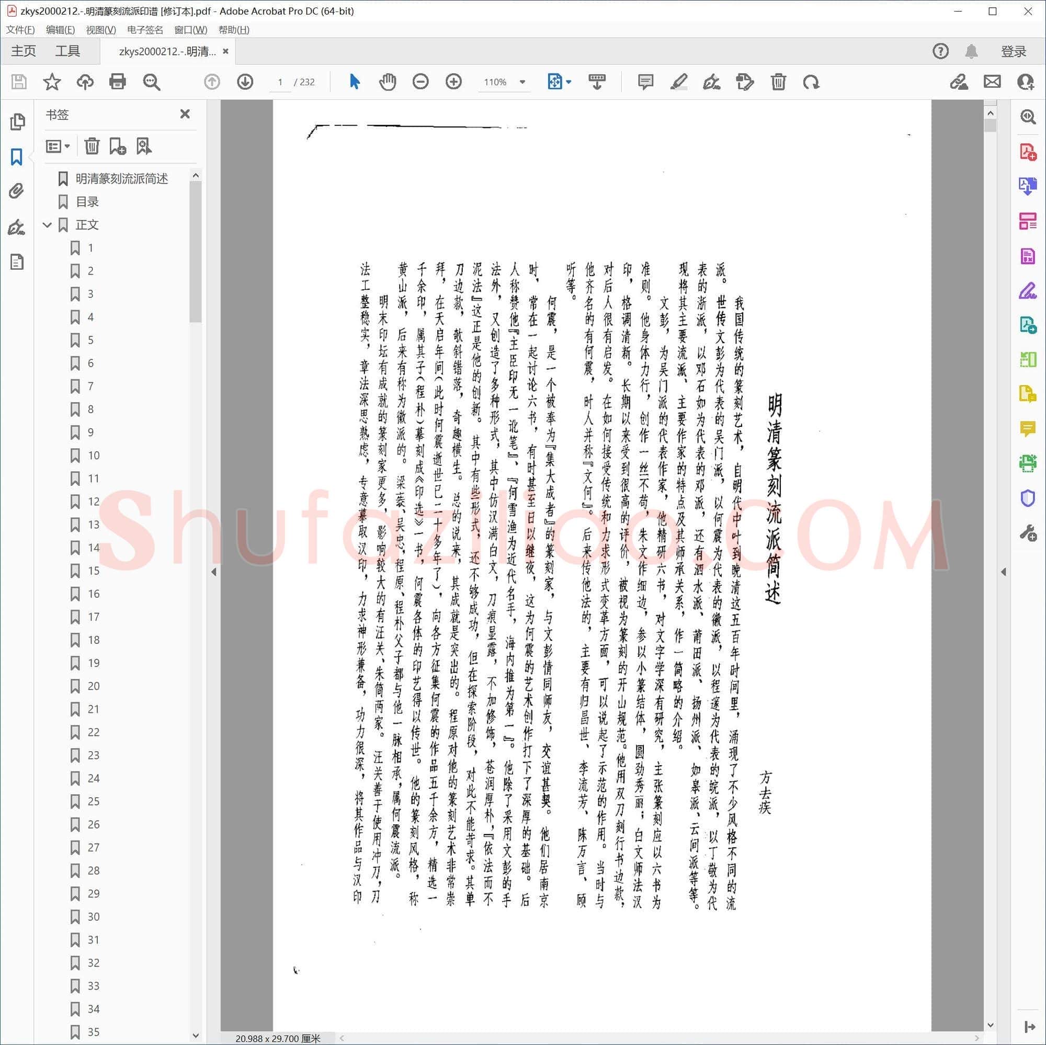Open the 明清篆刻流派简述 bookmark

(x=122, y=179)
